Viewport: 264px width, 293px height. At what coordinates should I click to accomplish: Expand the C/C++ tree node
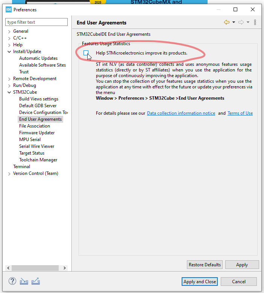pos(9,38)
